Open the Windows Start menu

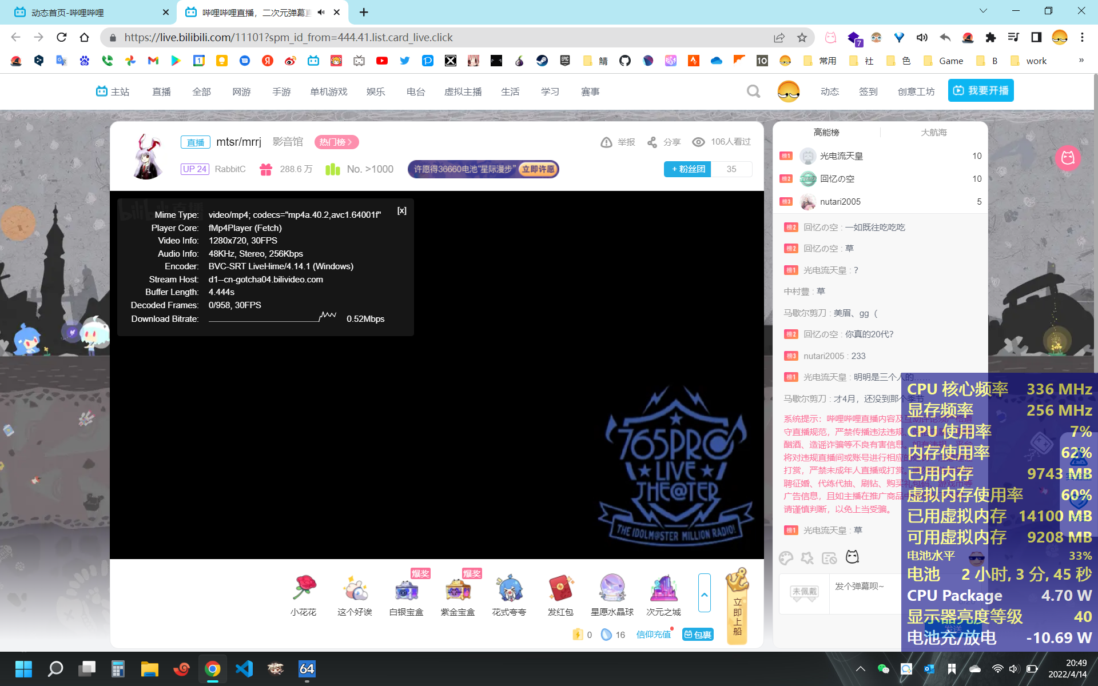tap(23, 669)
